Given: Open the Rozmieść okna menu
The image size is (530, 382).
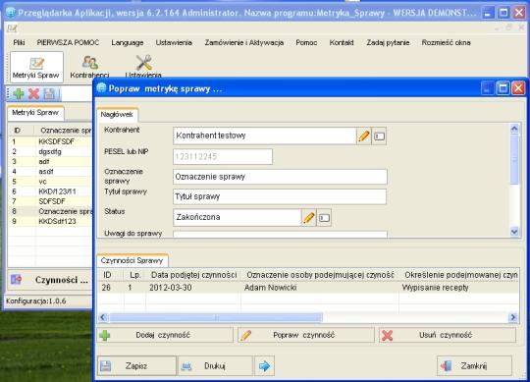Looking at the screenshot, I should 446,42.
